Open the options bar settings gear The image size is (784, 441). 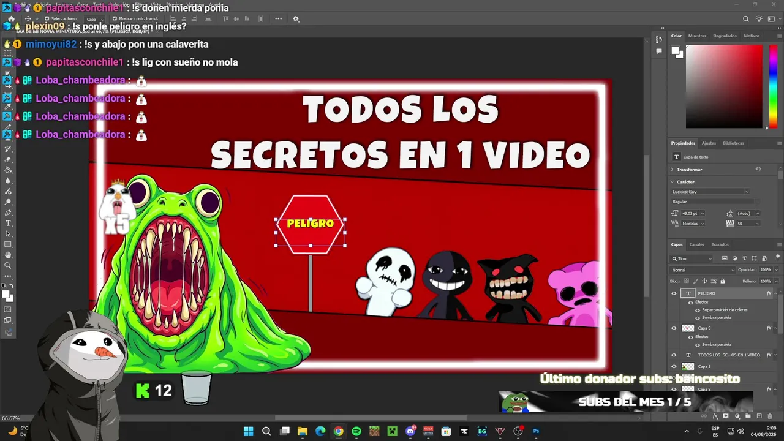pos(296,19)
